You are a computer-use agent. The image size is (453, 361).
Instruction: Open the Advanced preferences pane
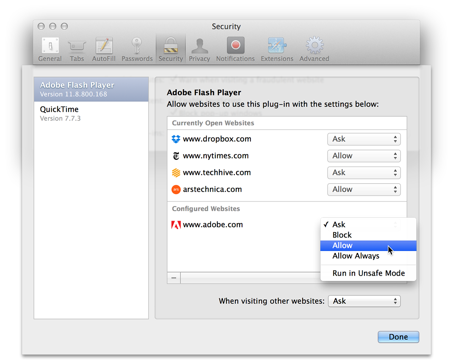tap(314, 50)
